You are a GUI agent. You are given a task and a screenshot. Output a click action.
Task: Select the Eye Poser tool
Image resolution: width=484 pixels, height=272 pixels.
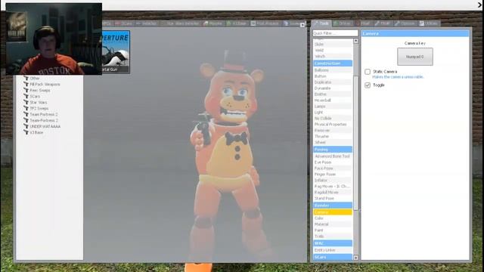pyautogui.click(x=333, y=162)
